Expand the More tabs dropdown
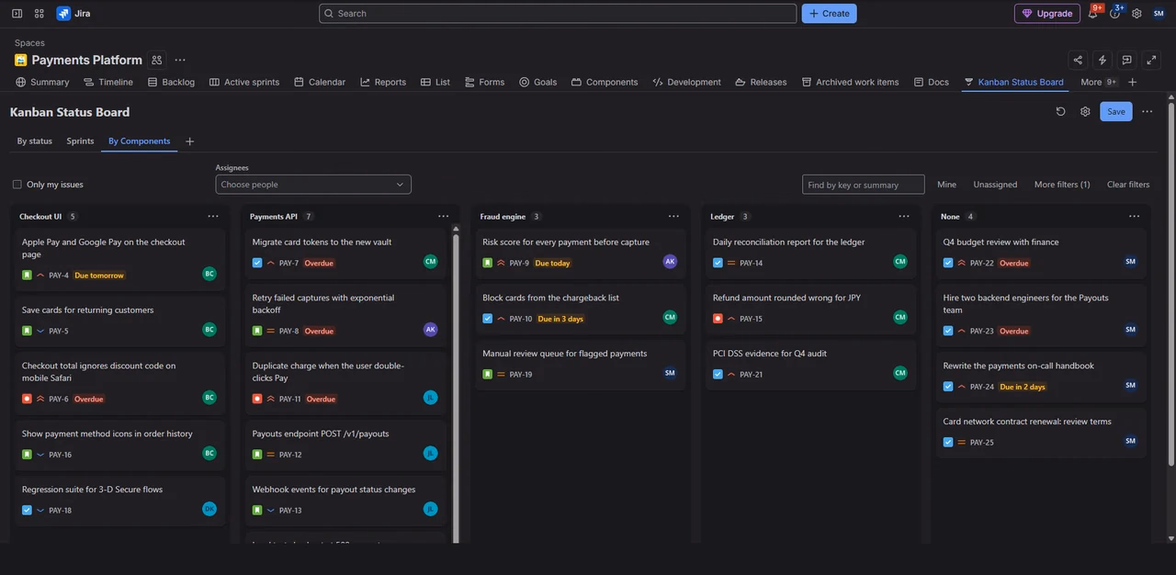This screenshot has width=1176, height=575. [x=1098, y=82]
